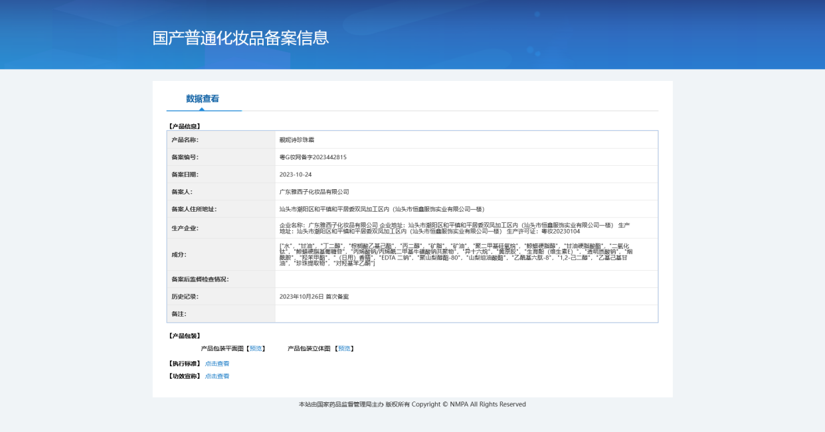Viewport: 825px width, 432px height.
Task: Select the 数据查看 tab
Action: point(203,98)
